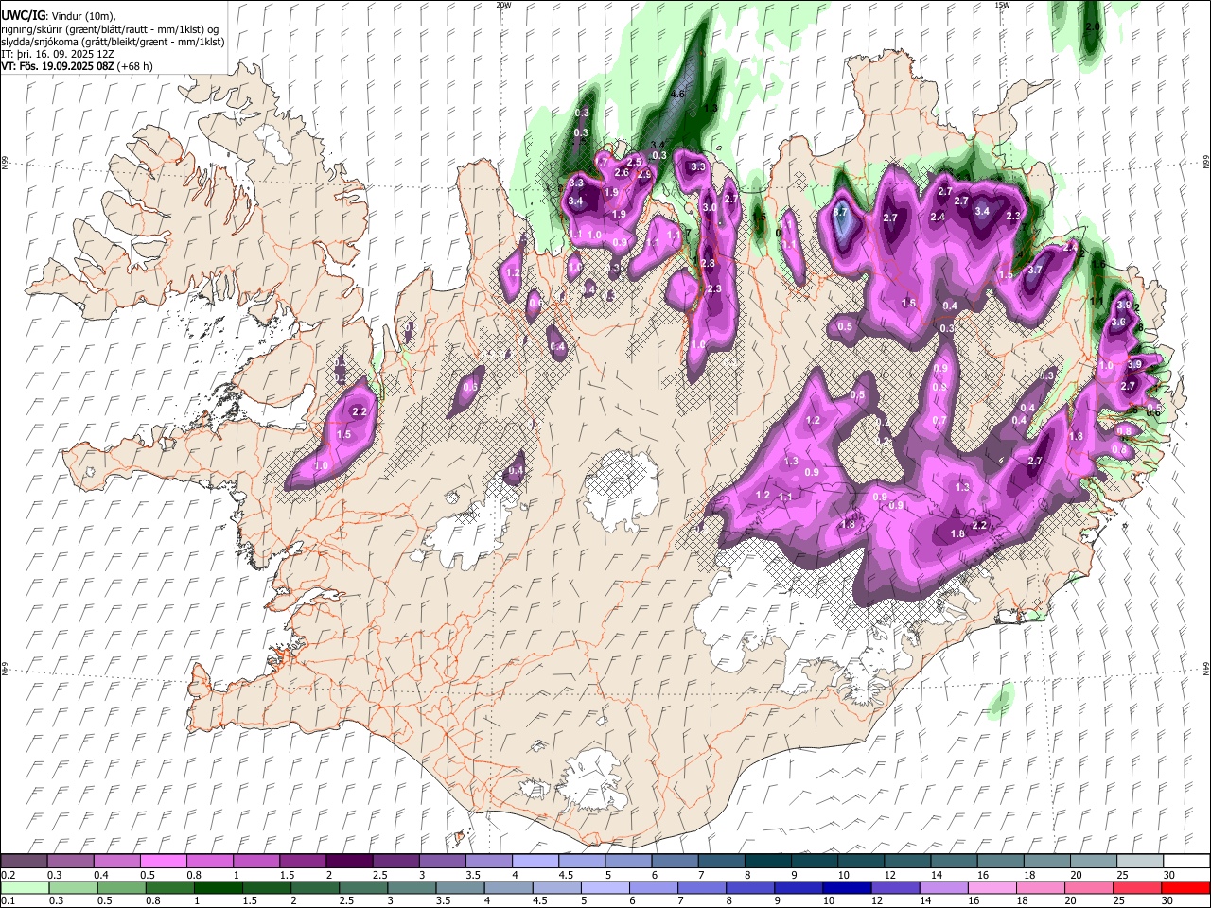Select the upper scale 18–20 grey-teal swatch
This screenshot has width=1211, height=908.
pos(1048,862)
